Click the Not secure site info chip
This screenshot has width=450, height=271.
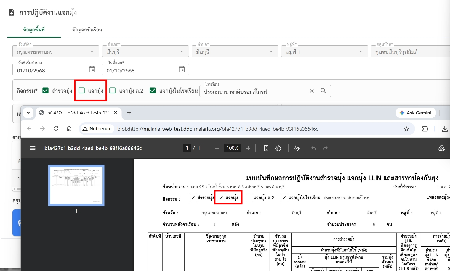click(x=97, y=129)
